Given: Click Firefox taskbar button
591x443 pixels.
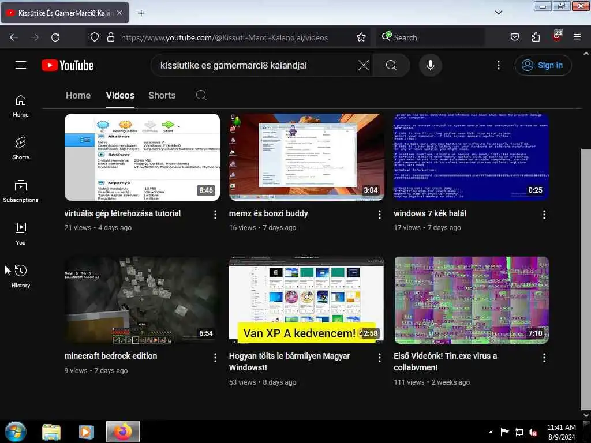Looking at the screenshot, I should pyautogui.click(x=123, y=431).
